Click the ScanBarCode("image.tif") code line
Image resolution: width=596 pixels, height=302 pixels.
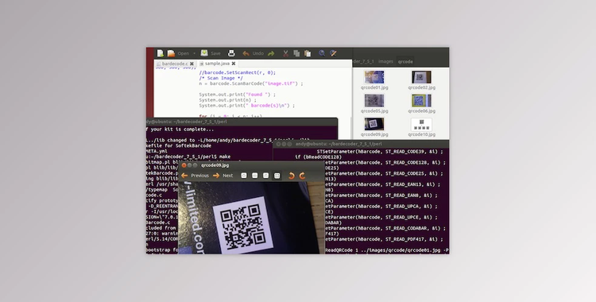tap(251, 83)
